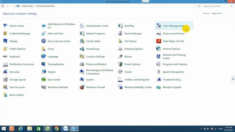The height and width of the screenshot is (132, 235).
Task: Open Location Settings link
Action: 95,56
